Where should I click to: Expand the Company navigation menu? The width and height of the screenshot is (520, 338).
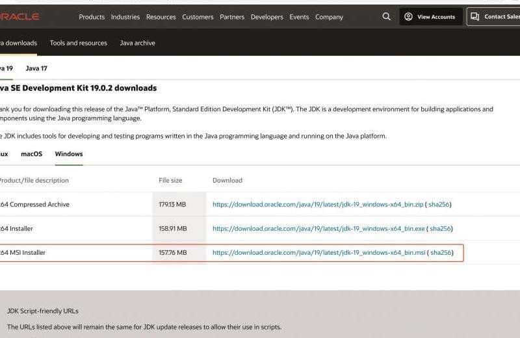click(x=329, y=17)
